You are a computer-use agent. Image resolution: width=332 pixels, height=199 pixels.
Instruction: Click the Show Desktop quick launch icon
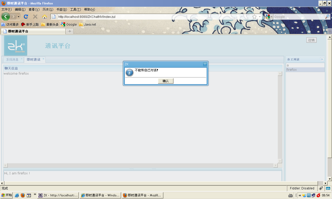[29, 195]
